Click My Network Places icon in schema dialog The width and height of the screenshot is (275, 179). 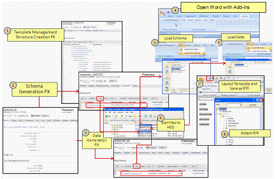(167, 88)
